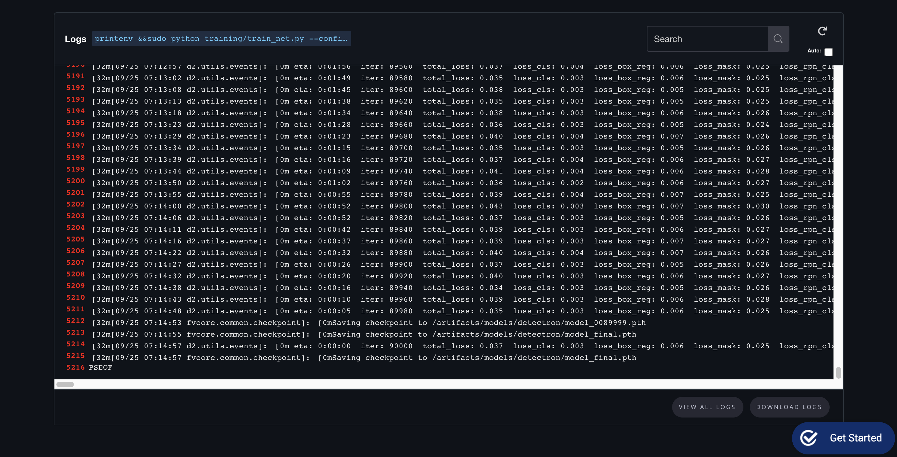Click the horizontal scrollbar thumb
The image size is (897, 457).
[x=65, y=384]
